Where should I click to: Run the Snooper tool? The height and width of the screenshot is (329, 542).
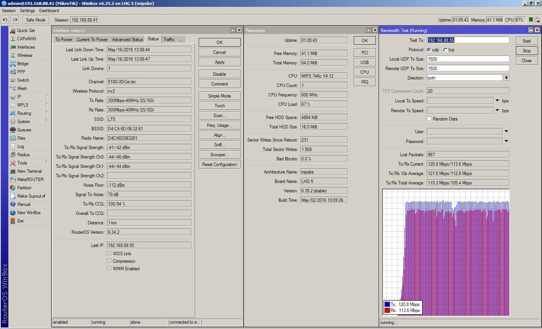(219, 154)
